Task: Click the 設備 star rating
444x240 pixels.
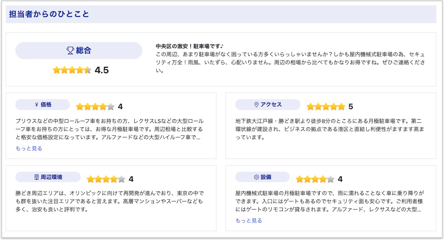Action: 315,179
